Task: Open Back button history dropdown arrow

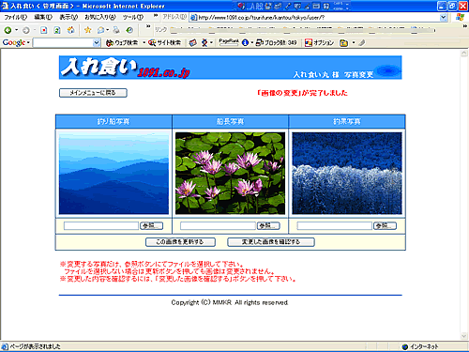Action: click(x=16, y=30)
